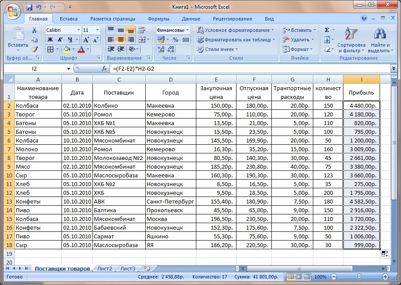Activate the Format Painter brush
This screenshot has width=401, height=285.
click(34, 49)
